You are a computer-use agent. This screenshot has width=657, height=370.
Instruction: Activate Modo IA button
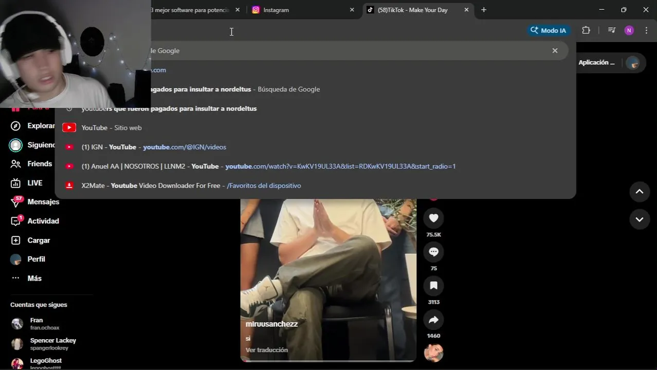coord(549,30)
